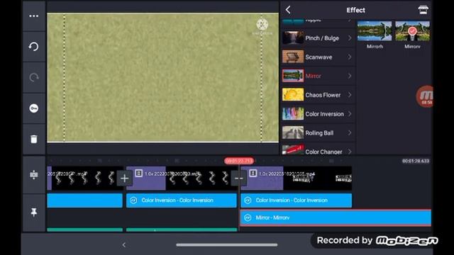Select Color Inversion in effect list
Viewport: 454px width, 255px height.
[318, 114]
